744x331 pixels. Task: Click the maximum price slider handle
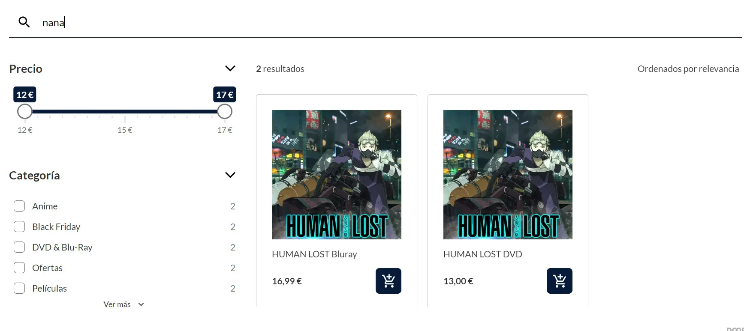[x=225, y=111]
